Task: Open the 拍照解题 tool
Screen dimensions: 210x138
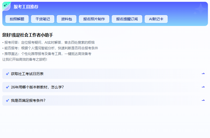Action: [x=17, y=19]
